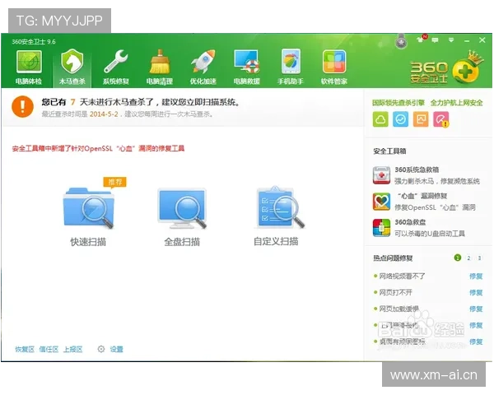
Task: Open the 恢复区 link
Action: pyautogui.click(x=25, y=349)
